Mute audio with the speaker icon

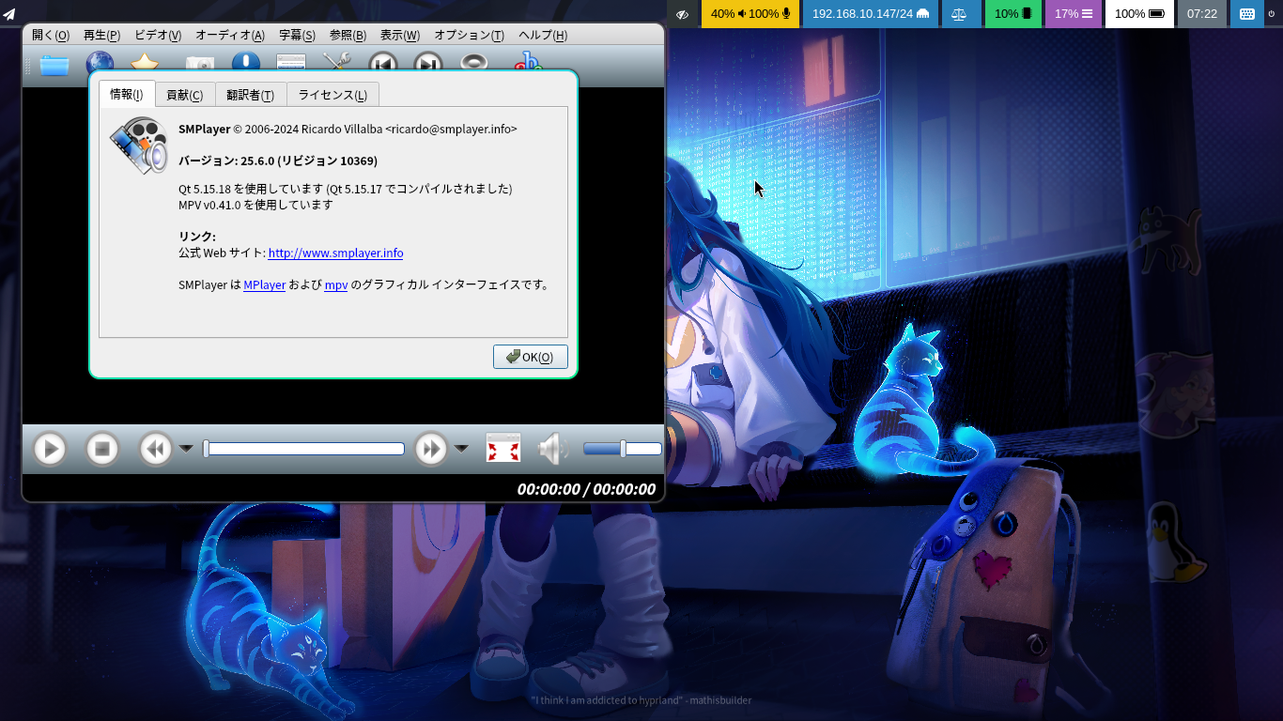pyautogui.click(x=553, y=449)
